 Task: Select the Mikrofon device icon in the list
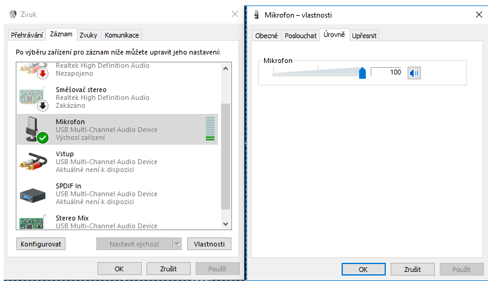click(35, 130)
